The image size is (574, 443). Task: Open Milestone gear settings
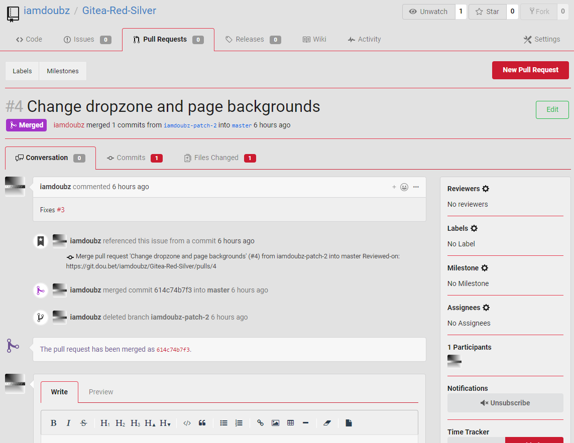485,268
